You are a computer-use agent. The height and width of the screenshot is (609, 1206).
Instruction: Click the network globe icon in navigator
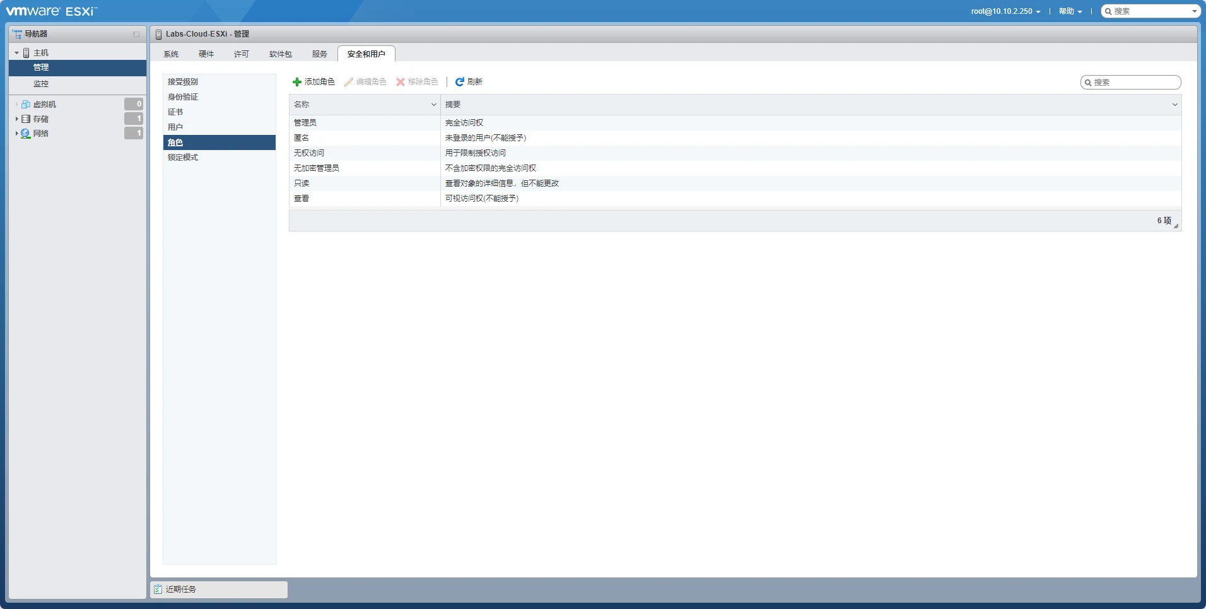coord(26,134)
